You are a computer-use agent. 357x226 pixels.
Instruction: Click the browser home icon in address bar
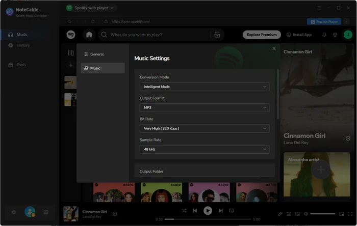click(x=69, y=21)
